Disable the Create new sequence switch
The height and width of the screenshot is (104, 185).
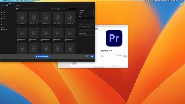[x=93, y=15]
